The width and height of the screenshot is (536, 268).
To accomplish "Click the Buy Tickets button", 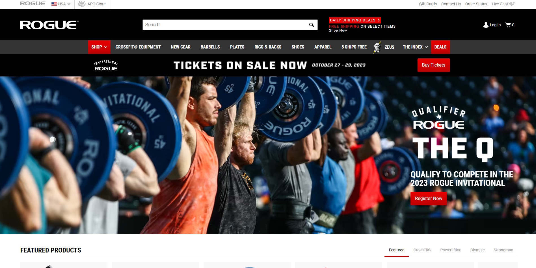I will (434, 65).
